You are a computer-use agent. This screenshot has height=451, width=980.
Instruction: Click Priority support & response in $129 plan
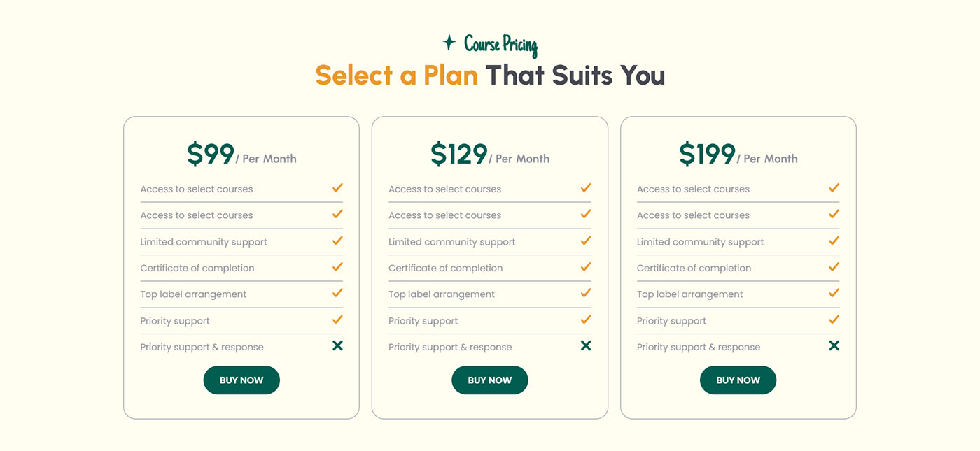[450, 348]
